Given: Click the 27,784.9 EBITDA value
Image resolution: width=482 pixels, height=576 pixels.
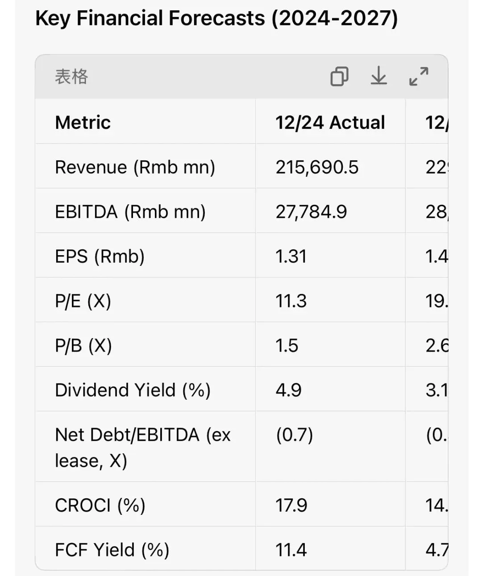Looking at the screenshot, I should coord(311,212).
